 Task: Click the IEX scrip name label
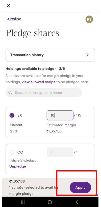coord(19,115)
